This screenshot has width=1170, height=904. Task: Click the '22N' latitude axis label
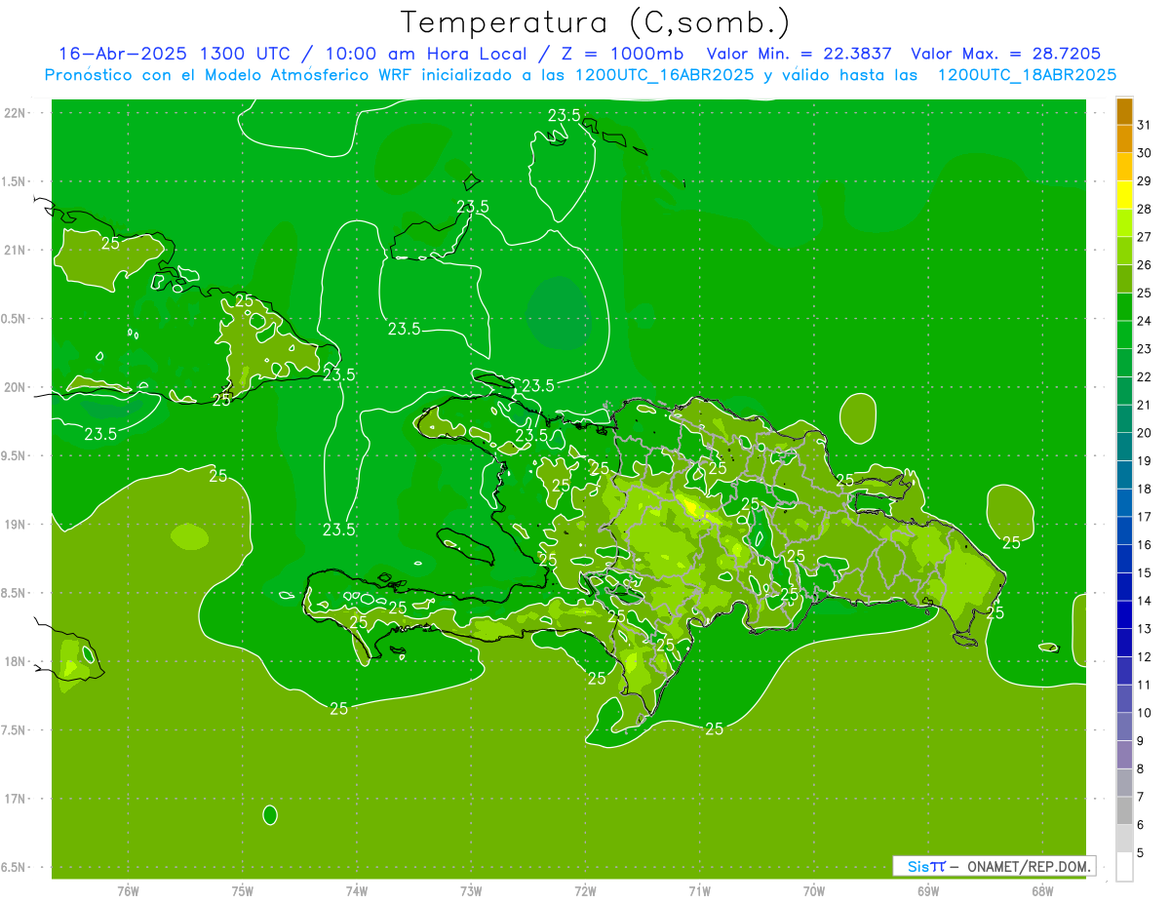click(16, 113)
